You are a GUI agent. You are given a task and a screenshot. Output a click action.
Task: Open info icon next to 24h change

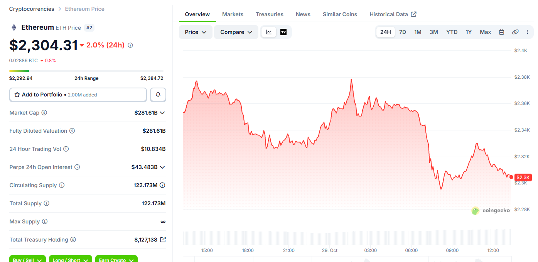pos(130,45)
